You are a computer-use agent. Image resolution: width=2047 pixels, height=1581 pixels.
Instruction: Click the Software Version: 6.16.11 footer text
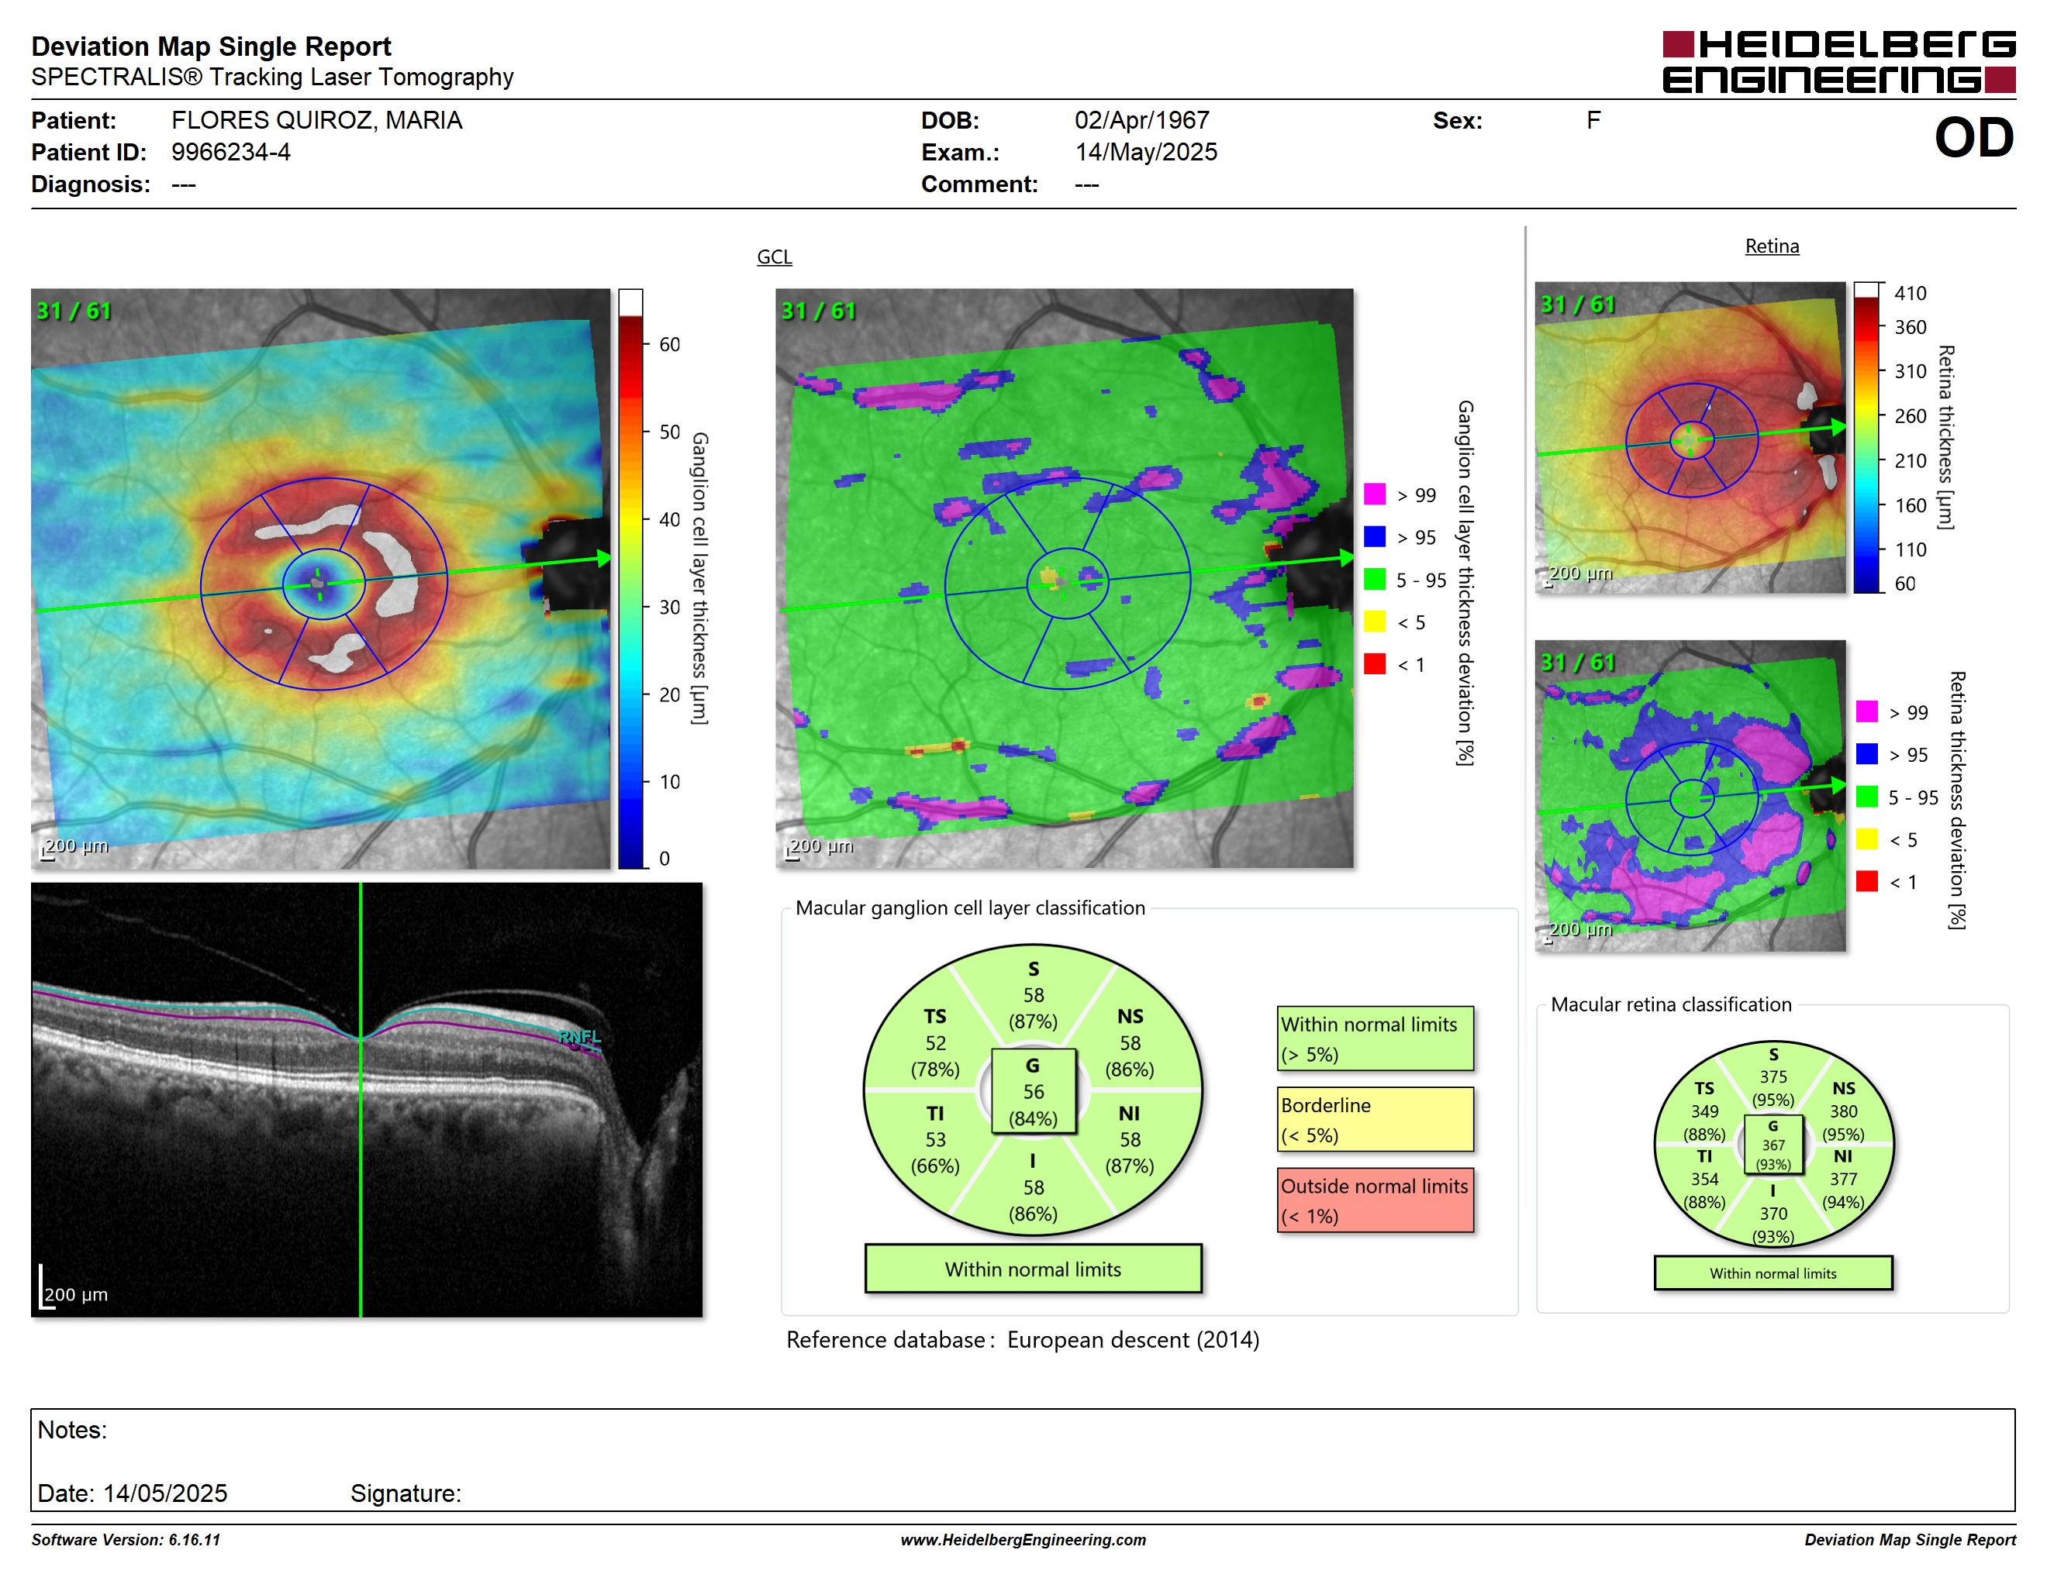[126, 1540]
